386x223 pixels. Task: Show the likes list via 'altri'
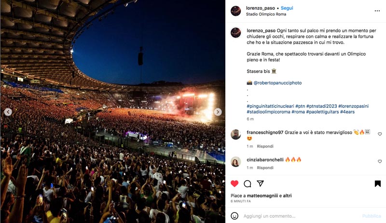pyautogui.click(x=287, y=196)
